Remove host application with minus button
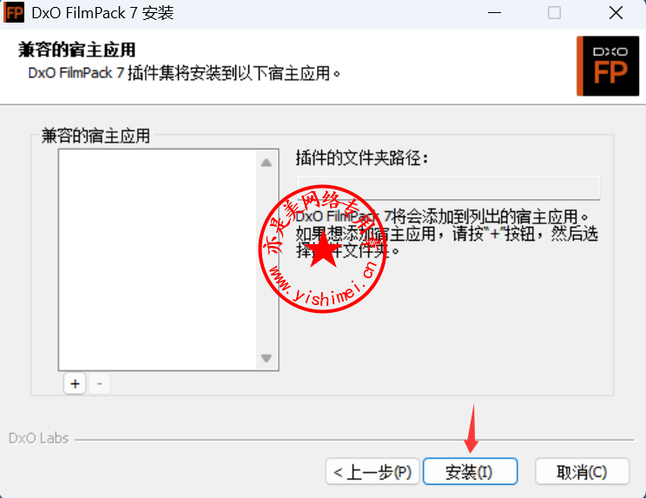646x498 pixels. 99,383
